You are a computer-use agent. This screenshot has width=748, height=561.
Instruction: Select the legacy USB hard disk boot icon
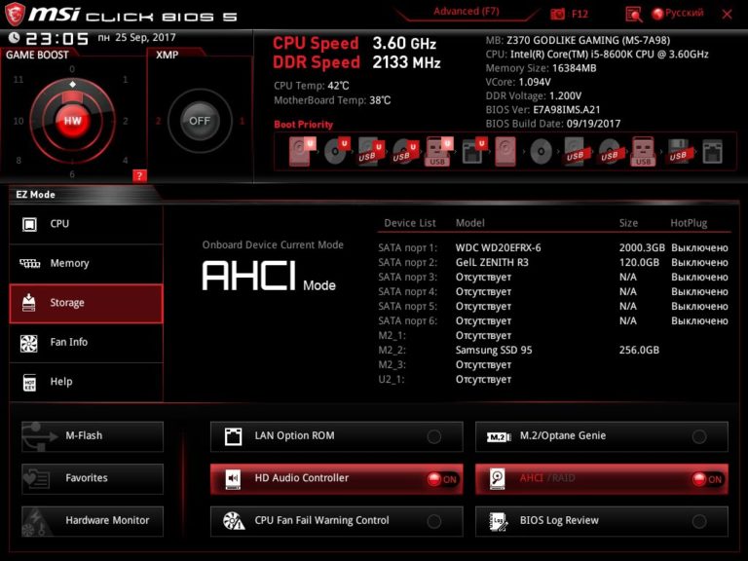pos(576,151)
